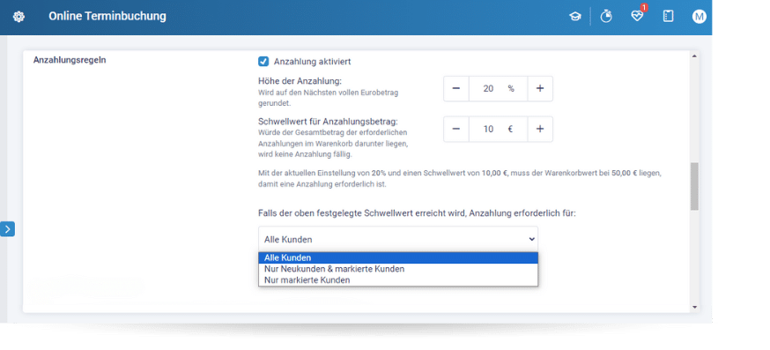The image size is (770, 350).
Task: Uncheck the Anzahlung aktiviert checkbox
Action: [x=263, y=62]
